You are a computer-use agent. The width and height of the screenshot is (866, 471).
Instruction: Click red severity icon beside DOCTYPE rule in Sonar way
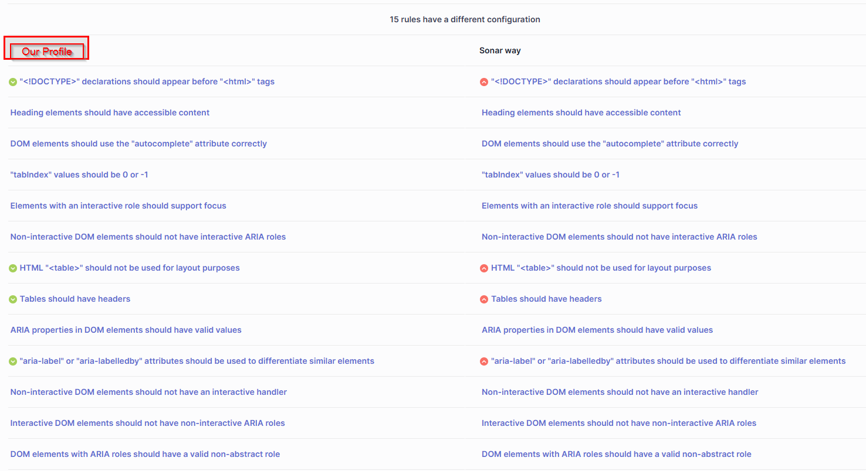(484, 82)
